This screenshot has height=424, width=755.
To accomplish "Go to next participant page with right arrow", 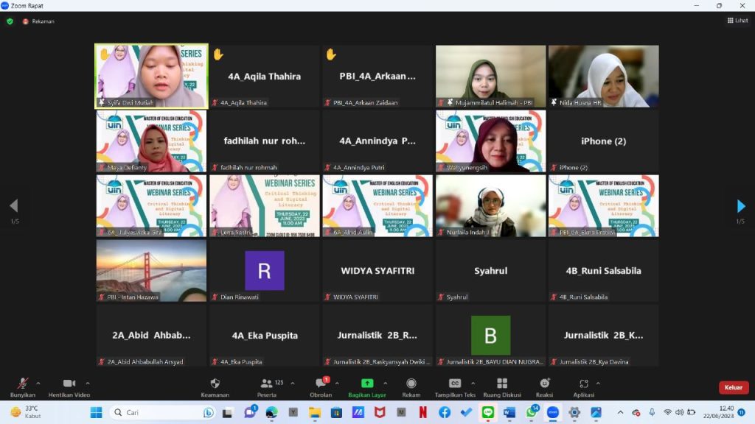I will [x=741, y=206].
